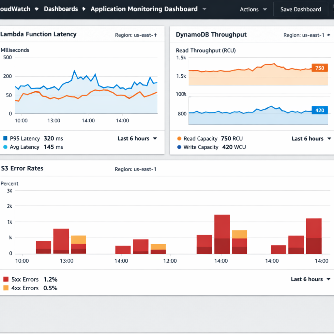Click the 10:00 label on Lambda chart axis

coord(21,121)
